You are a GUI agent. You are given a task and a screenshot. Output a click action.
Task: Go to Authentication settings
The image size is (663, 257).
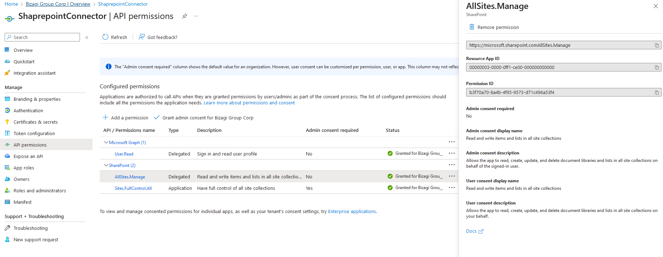pyautogui.click(x=28, y=110)
